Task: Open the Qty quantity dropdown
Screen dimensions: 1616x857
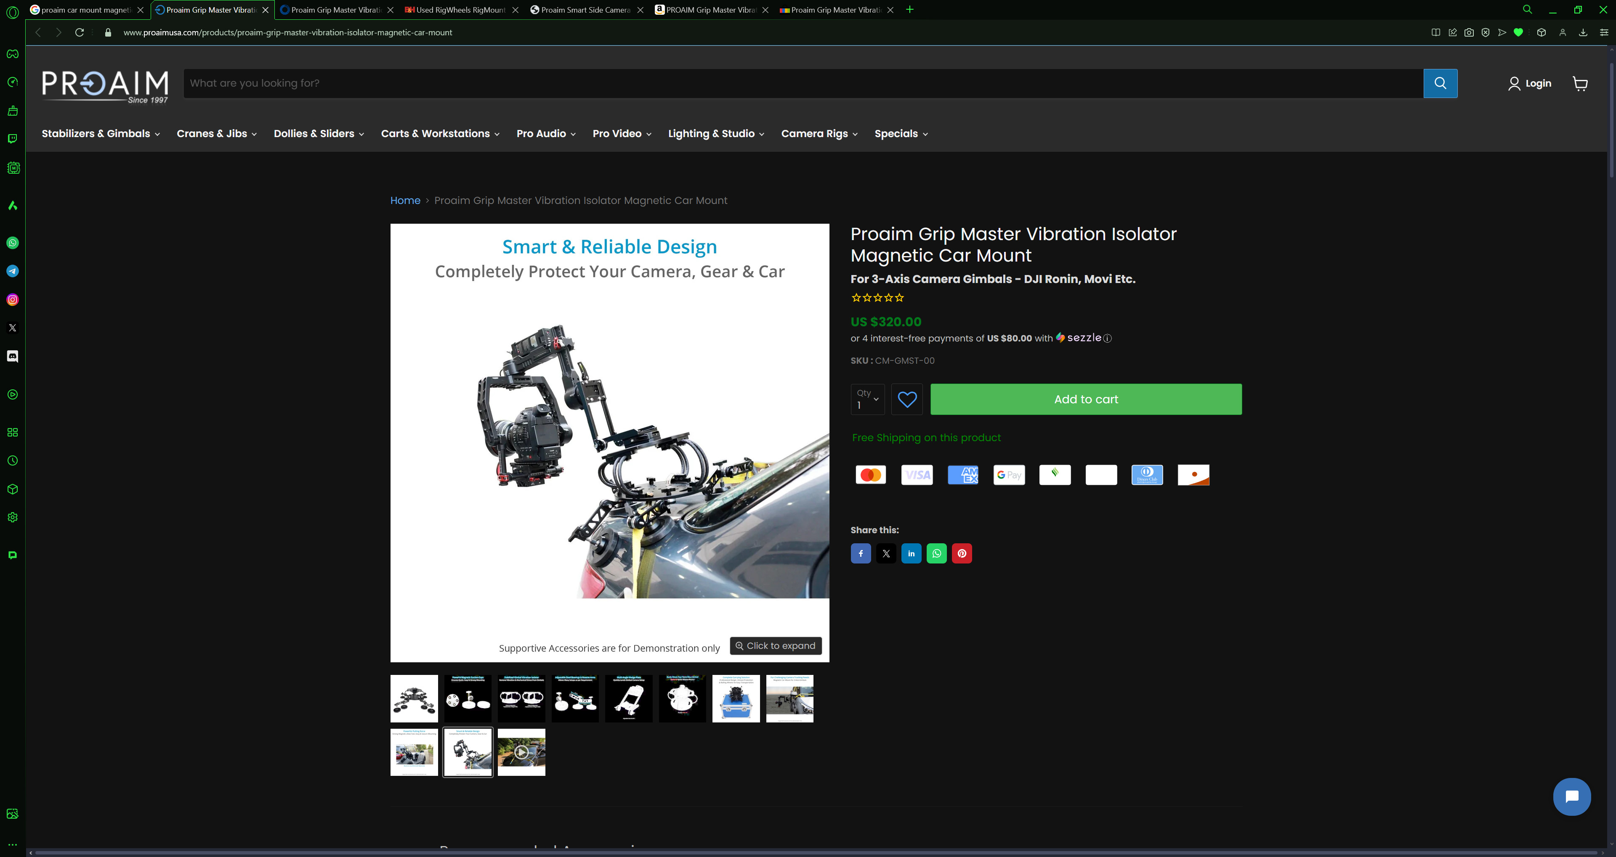Action: coord(868,399)
